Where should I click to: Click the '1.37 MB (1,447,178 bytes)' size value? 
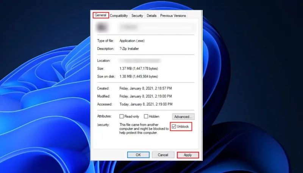[139, 69]
